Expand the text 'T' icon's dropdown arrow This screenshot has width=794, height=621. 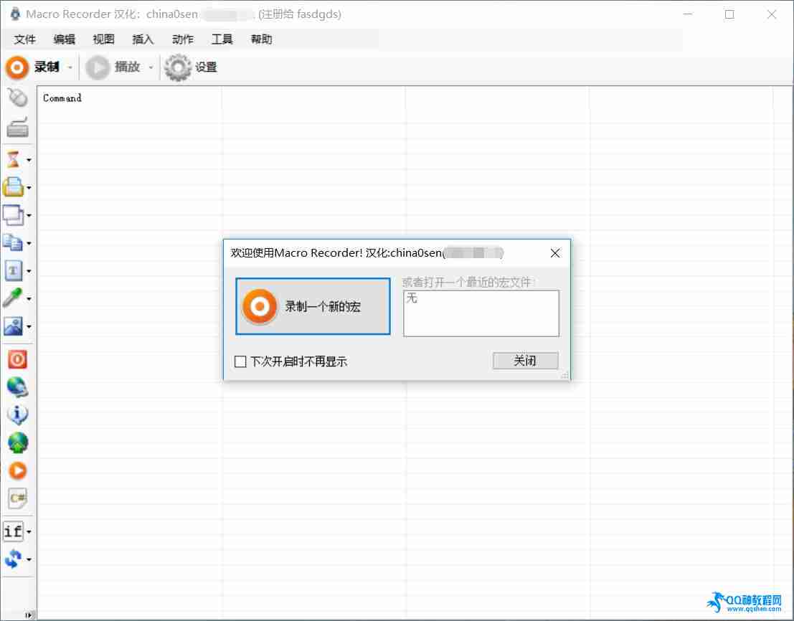pyautogui.click(x=29, y=272)
